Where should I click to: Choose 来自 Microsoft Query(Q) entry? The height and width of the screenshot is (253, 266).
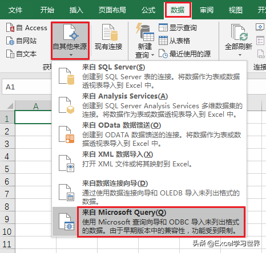[150, 222]
